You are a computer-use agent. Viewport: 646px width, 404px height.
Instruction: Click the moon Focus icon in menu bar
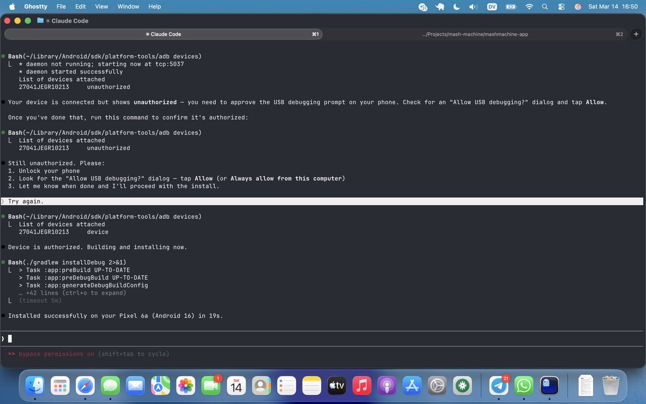click(x=457, y=6)
